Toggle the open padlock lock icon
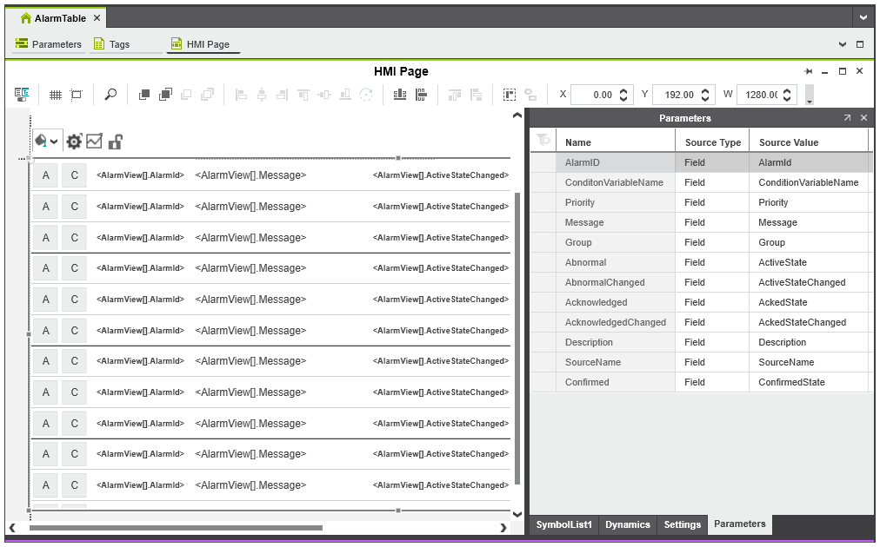 [x=115, y=142]
